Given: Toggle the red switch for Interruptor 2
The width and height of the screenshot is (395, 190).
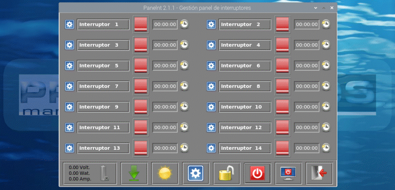Looking at the screenshot, I should (x=282, y=24).
